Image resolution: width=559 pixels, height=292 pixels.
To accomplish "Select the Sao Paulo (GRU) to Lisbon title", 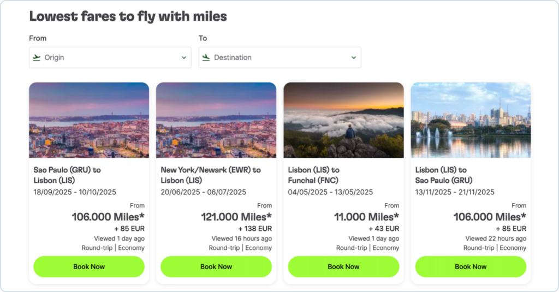I will pos(67,175).
